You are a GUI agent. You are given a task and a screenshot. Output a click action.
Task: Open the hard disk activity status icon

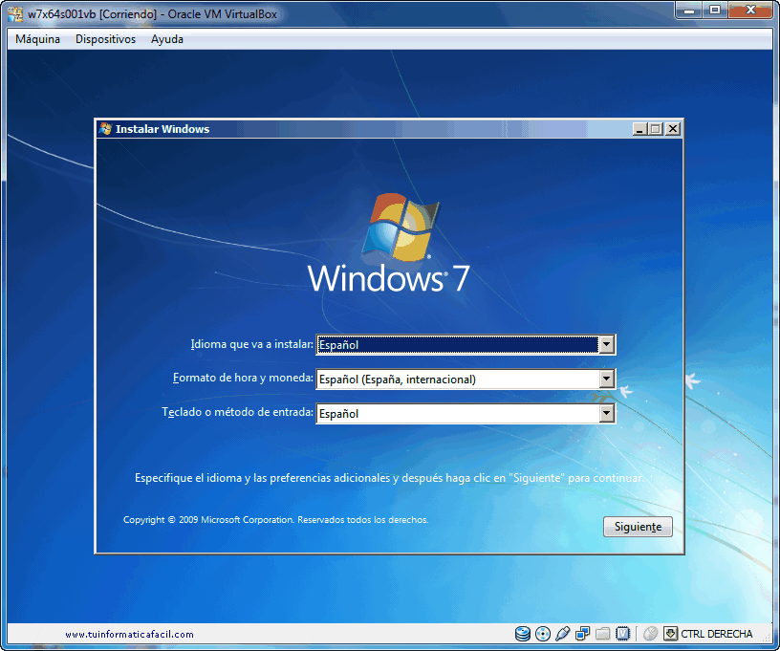[x=522, y=634]
